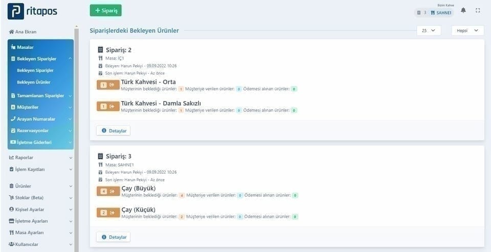Click the orange deliver button for Çay (Büyük)

(x=108, y=191)
